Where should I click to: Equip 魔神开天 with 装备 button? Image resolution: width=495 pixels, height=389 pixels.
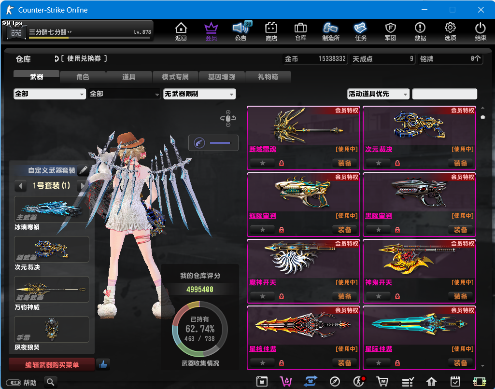pyautogui.click(x=344, y=296)
